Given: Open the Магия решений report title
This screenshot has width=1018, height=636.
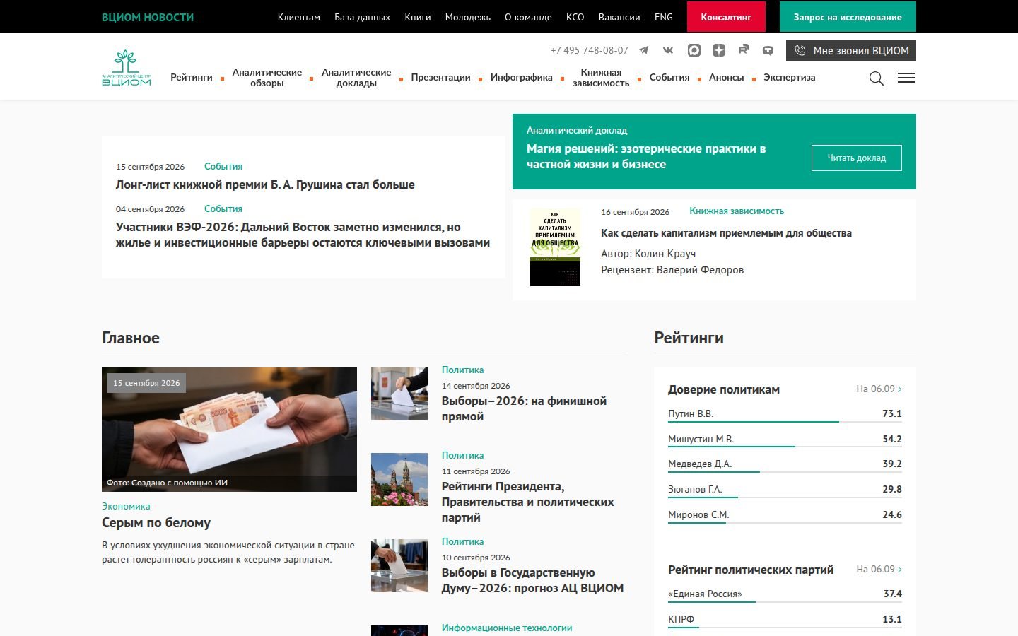Looking at the screenshot, I should pos(646,156).
